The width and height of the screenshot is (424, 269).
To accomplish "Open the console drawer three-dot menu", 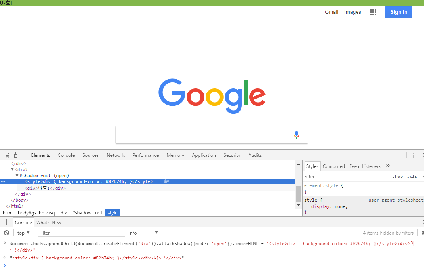I will [x=6, y=222].
